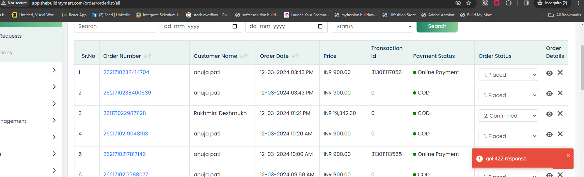This screenshot has height=177, width=584.
Task: Sort by Order Number arrows icon
Action: [148, 56]
